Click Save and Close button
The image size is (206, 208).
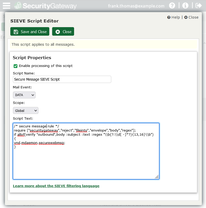click(30, 32)
